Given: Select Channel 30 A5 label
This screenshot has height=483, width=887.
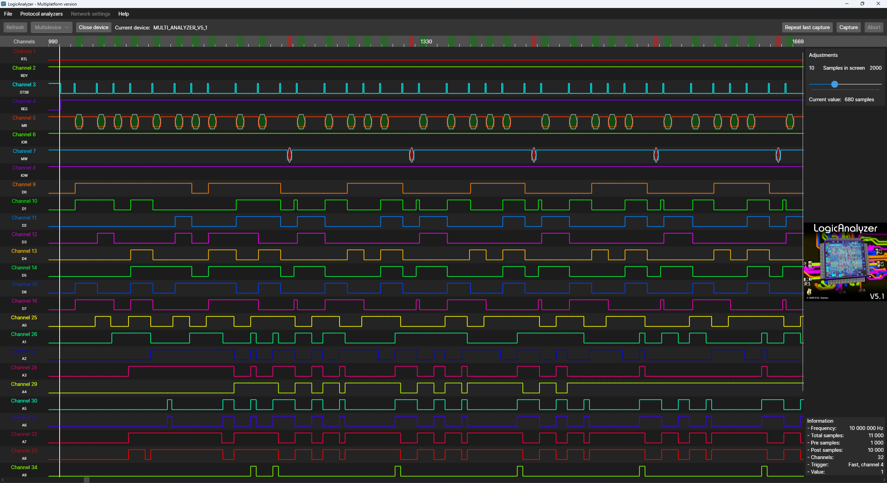Looking at the screenshot, I should click(x=24, y=404).
